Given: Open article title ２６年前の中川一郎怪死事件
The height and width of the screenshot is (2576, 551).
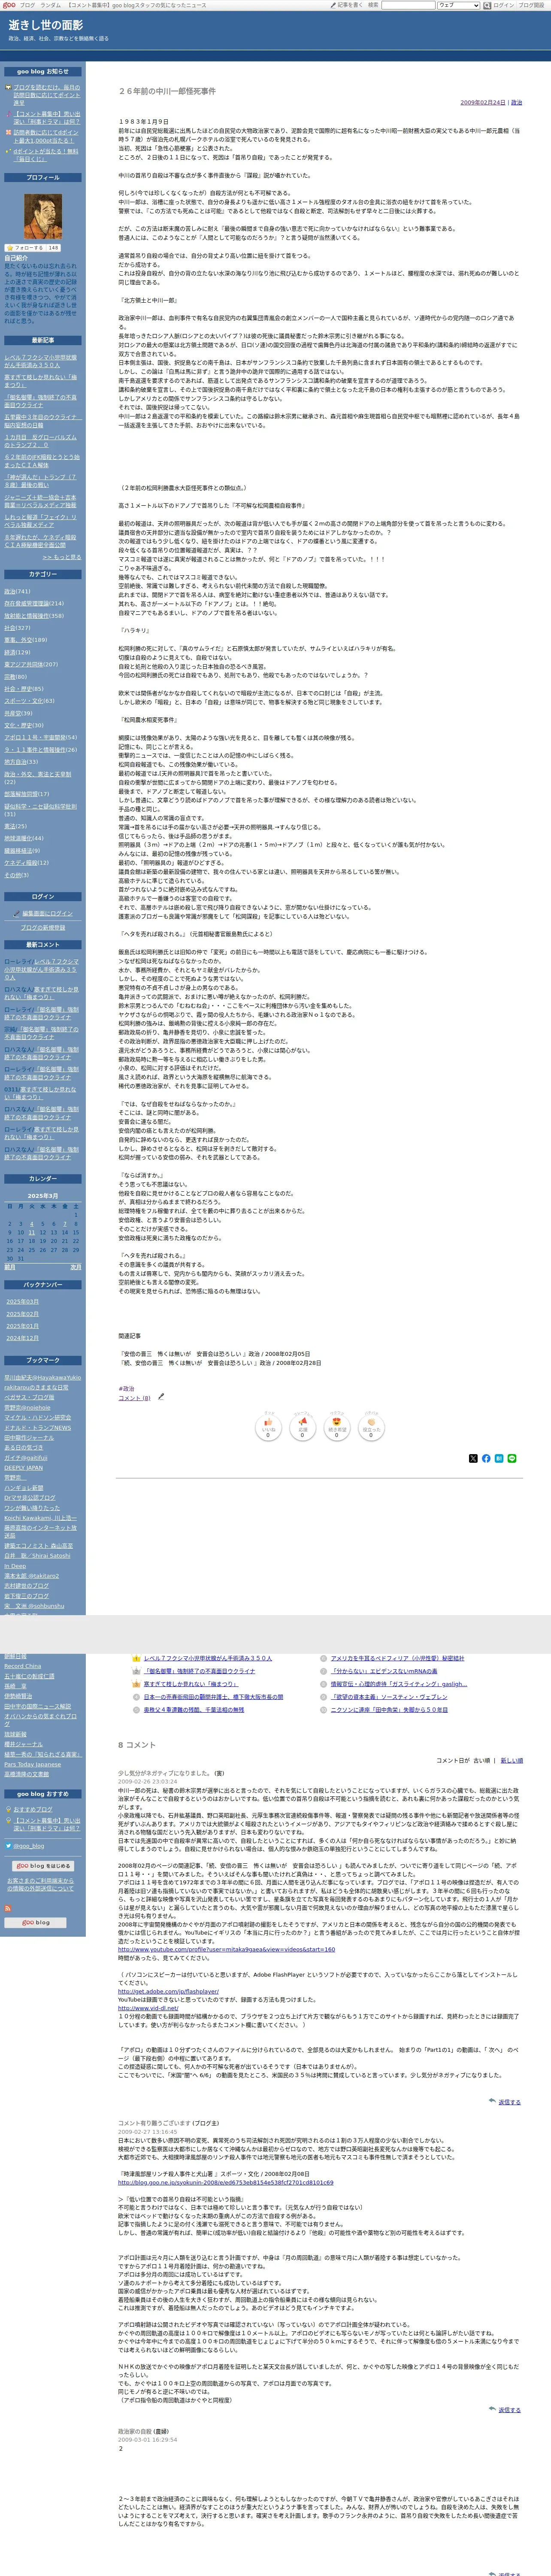Looking at the screenshot, I should (167, 91).
